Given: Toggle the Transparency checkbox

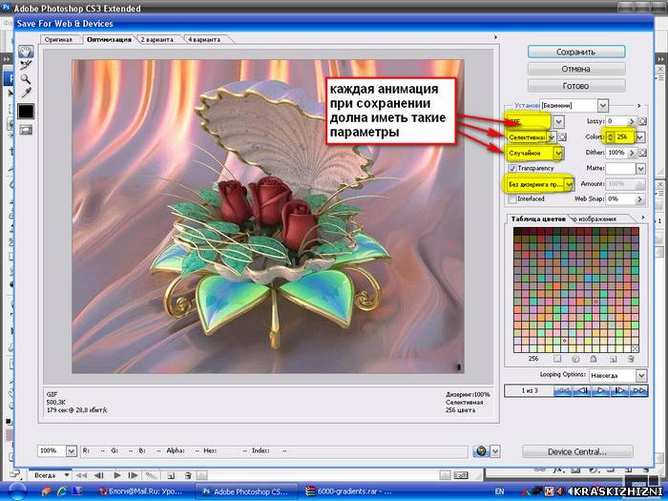Looking at the screenshot, I should coord(512,168).
